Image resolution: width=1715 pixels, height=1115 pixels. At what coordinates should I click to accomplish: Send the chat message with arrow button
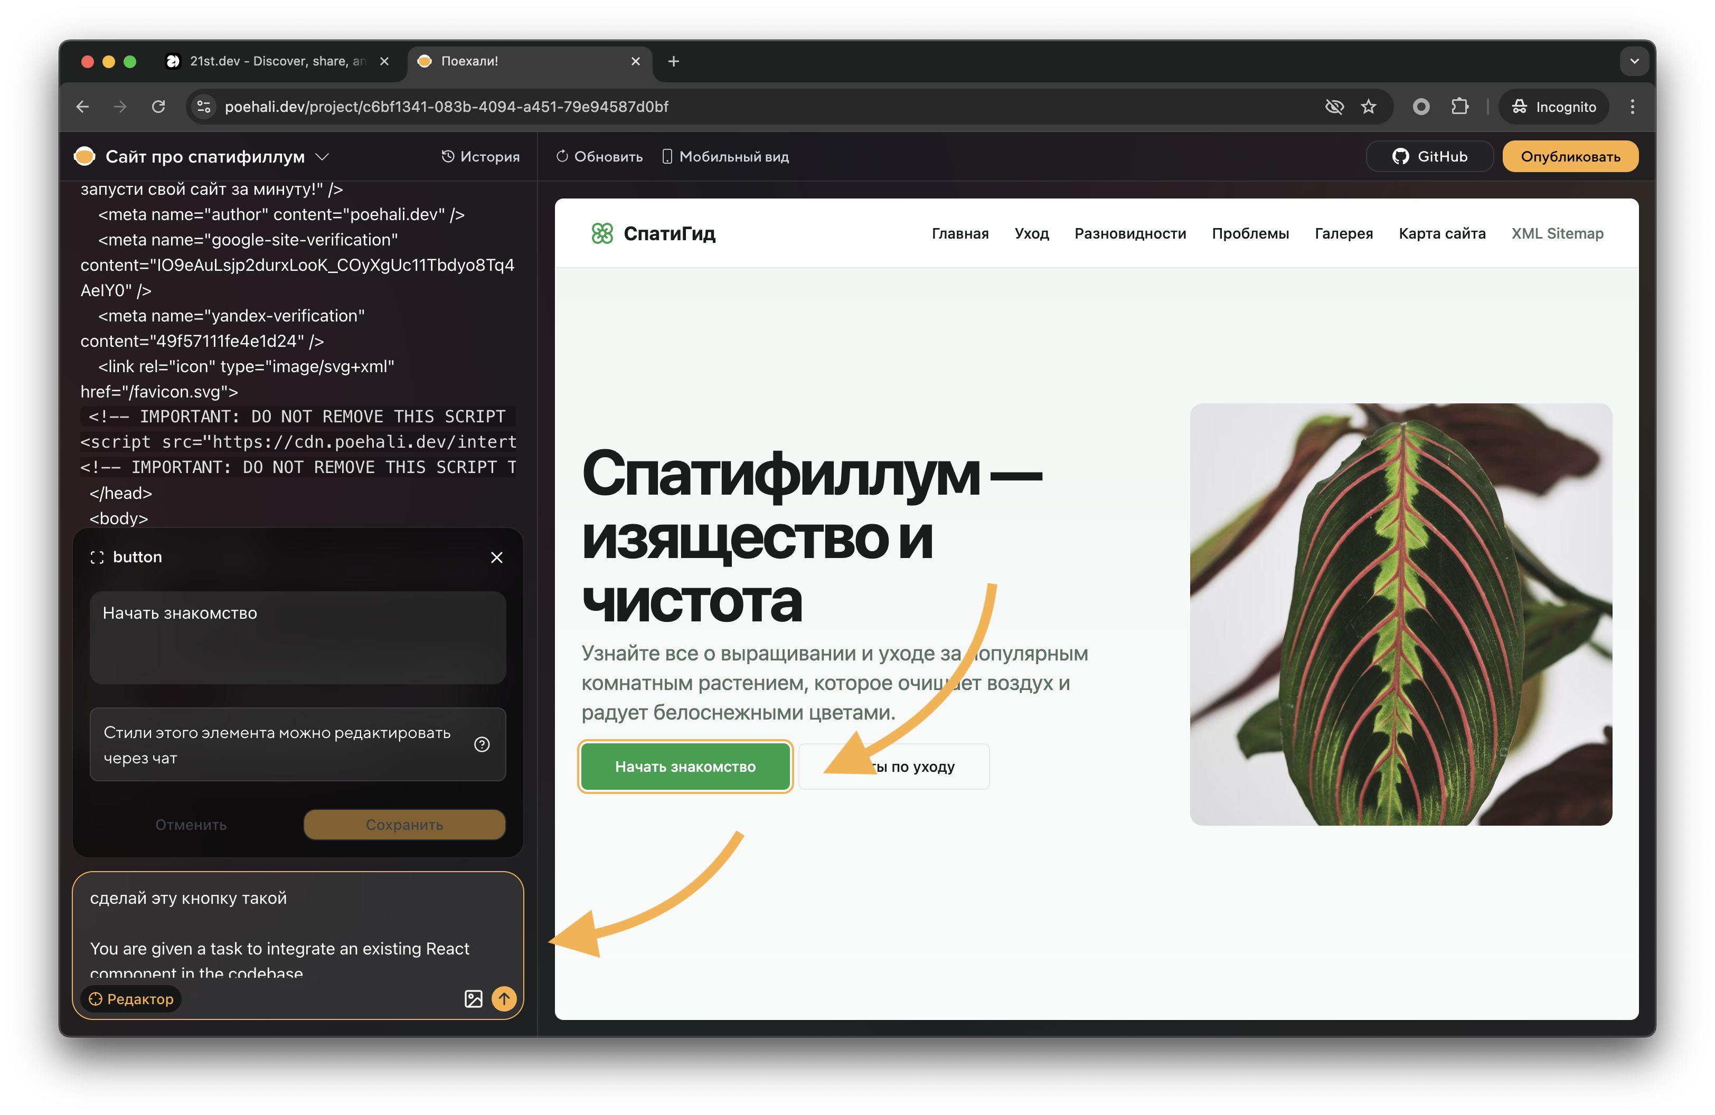504,998
